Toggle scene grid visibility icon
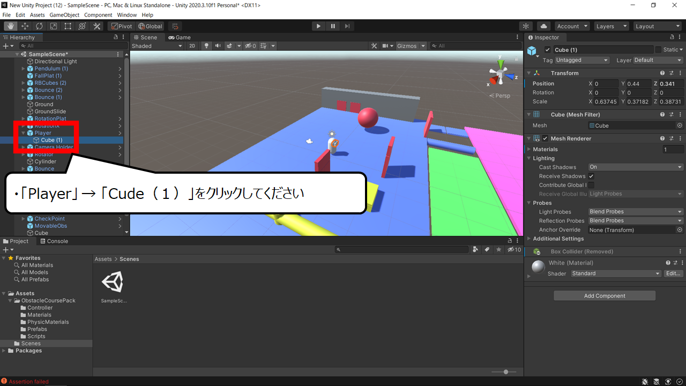The height and width of the screenshot is (386, 686). (264, 46)
